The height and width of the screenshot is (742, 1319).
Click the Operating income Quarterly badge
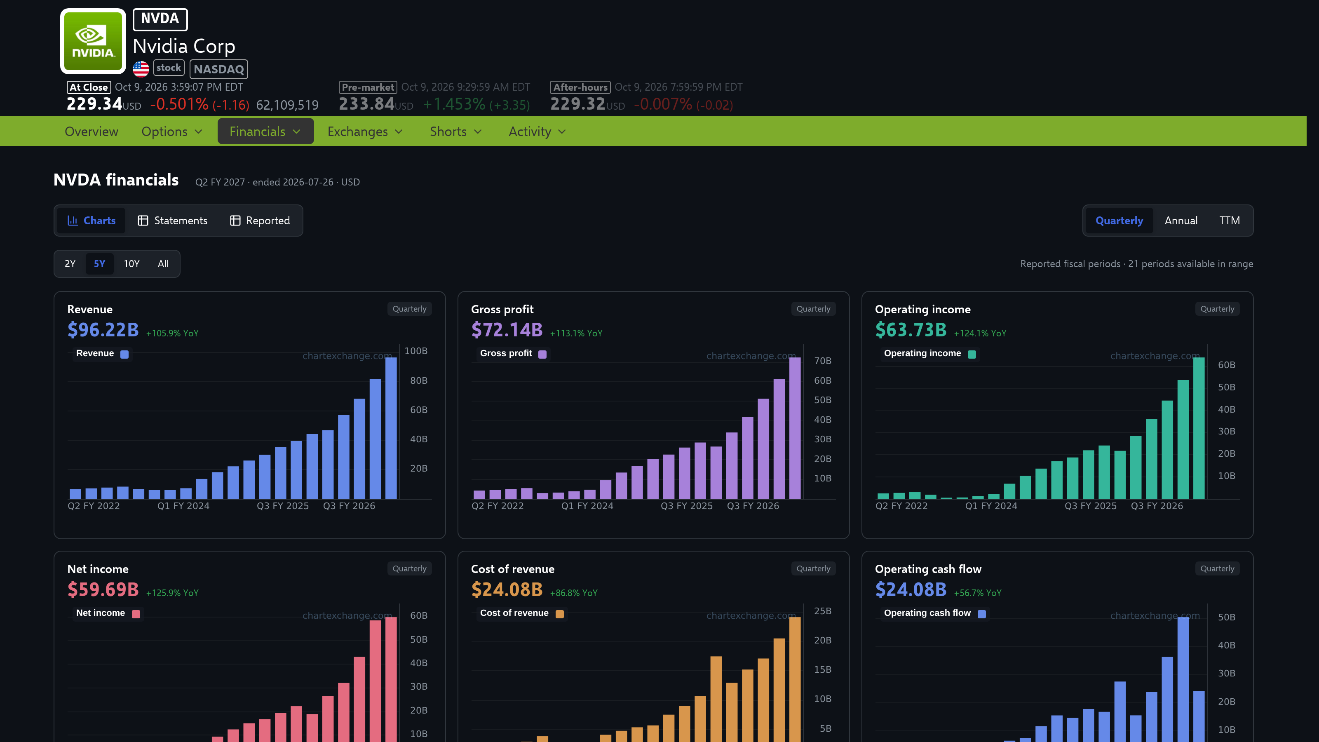tap(1217, 309)
